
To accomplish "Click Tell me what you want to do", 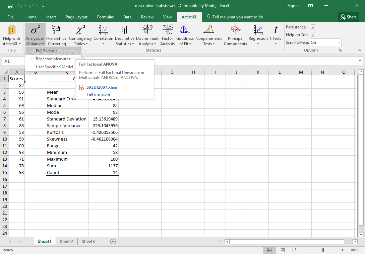I will [x=235, y=17].
